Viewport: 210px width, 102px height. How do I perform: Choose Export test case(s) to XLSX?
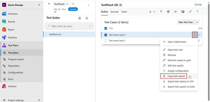coord(179,87)
